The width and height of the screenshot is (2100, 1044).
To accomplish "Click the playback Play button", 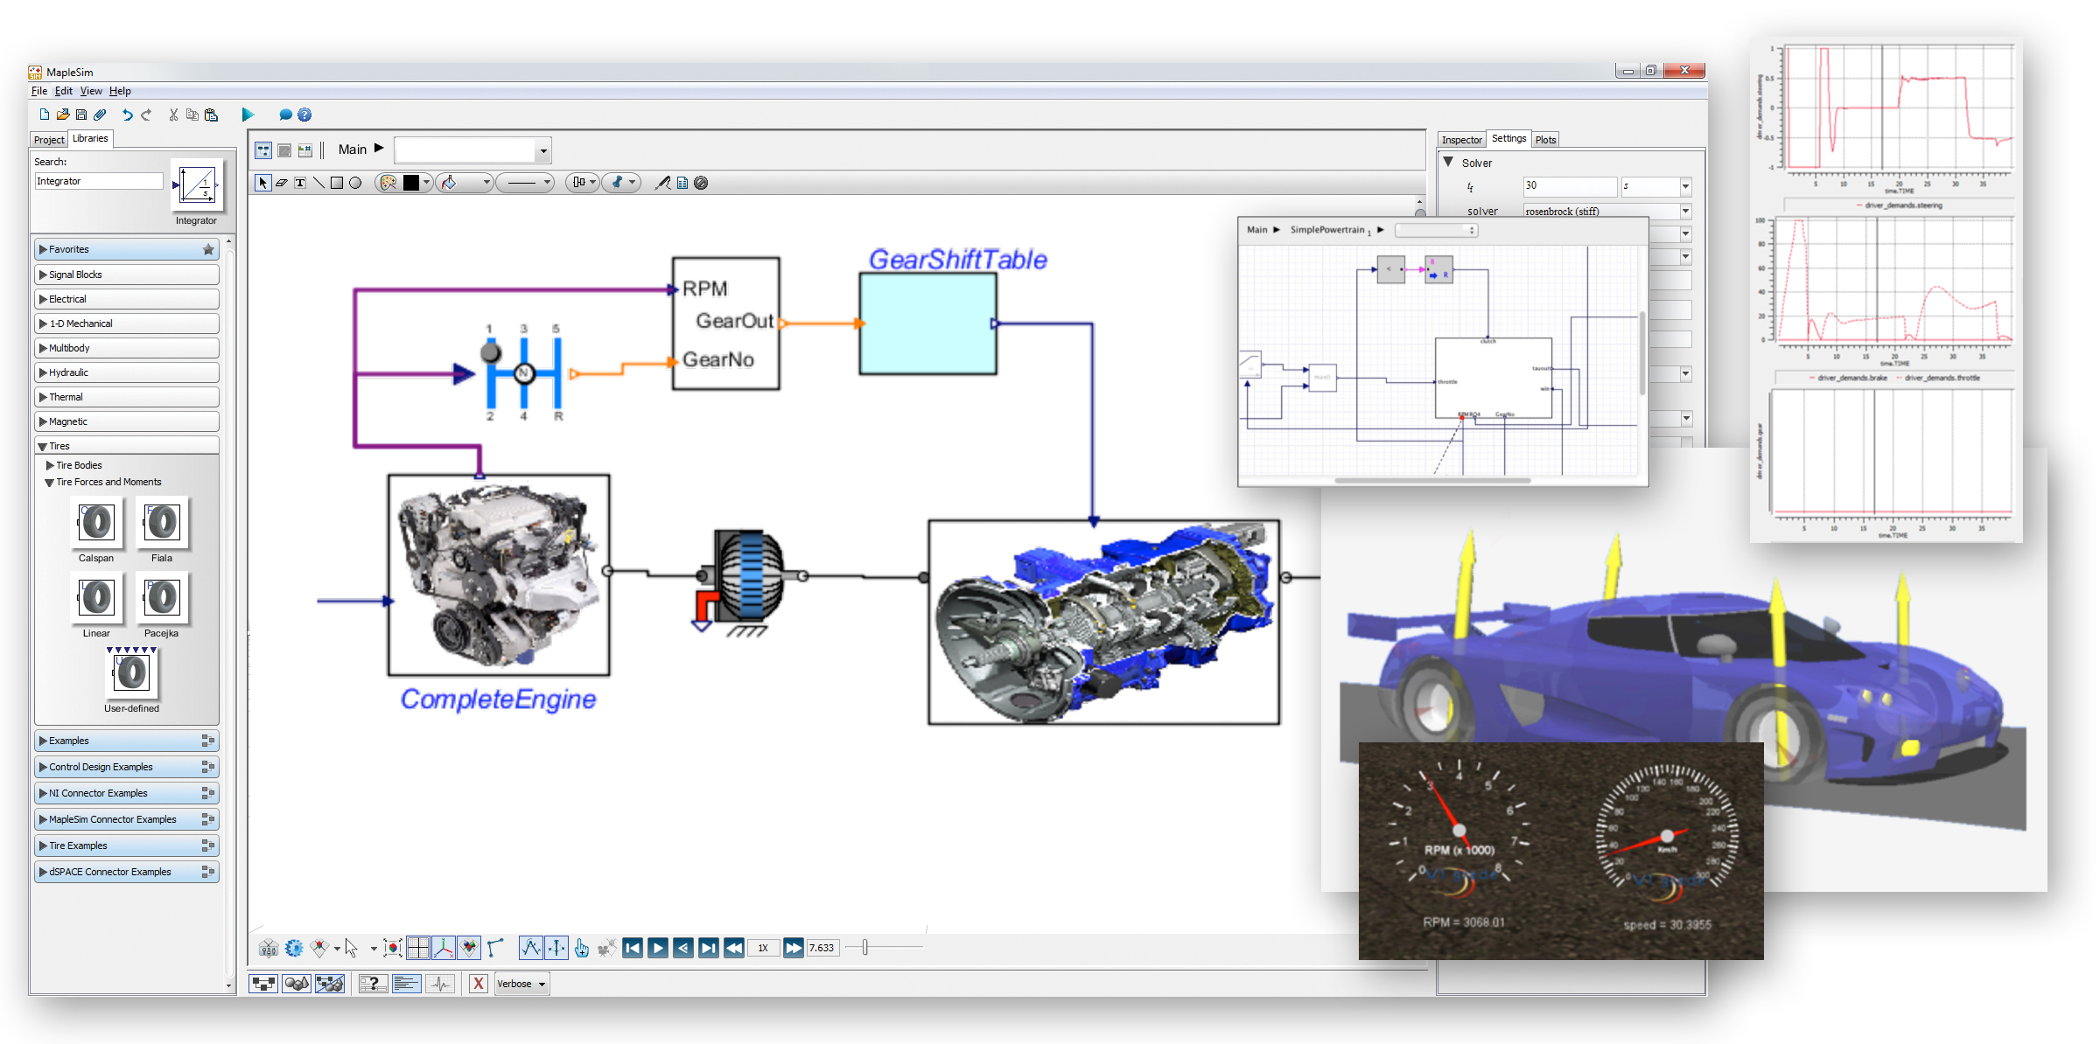I will click(x=658, y=948).
